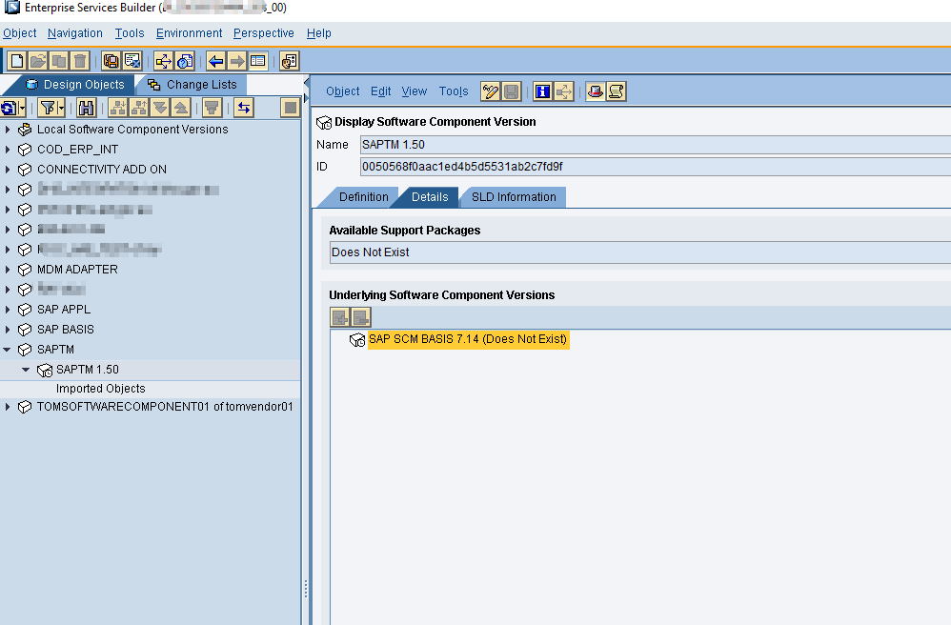Click the add row icon under Underlying Versions
The width and height of the screenshot is (951, 625).
tap(339, 317)
